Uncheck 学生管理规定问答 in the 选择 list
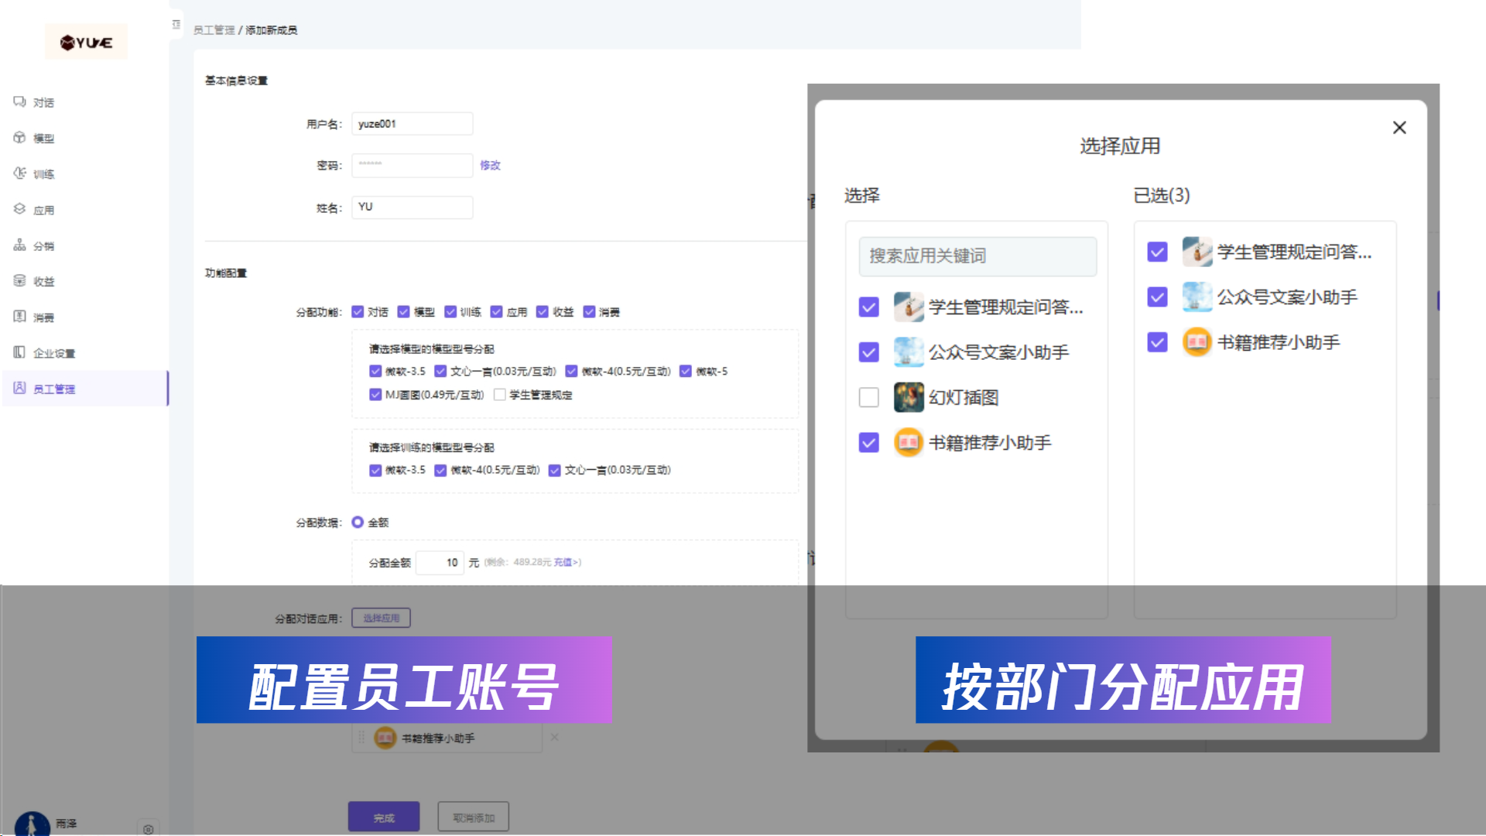Screen dimensions: 1486x836 (x=869, y=307)
